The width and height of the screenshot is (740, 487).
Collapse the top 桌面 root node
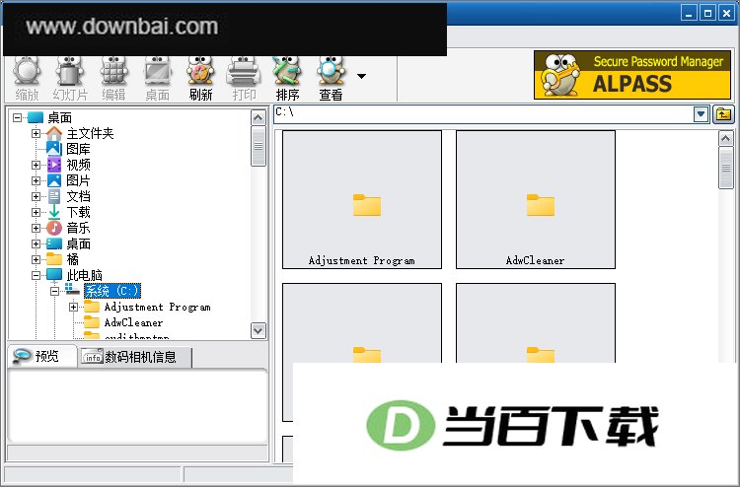[x=18, y=118]
